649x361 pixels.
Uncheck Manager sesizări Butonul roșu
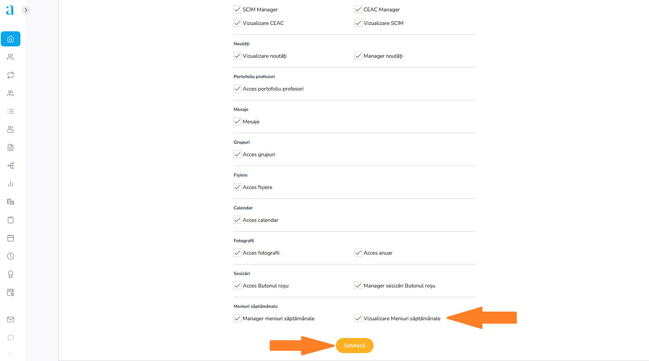pos(358,286)
